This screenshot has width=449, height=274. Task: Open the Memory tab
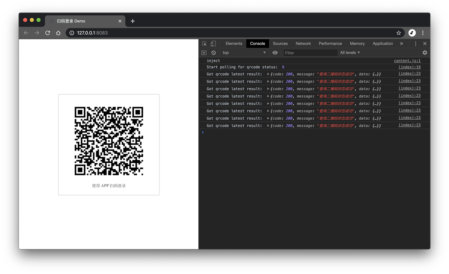(357, 44)
